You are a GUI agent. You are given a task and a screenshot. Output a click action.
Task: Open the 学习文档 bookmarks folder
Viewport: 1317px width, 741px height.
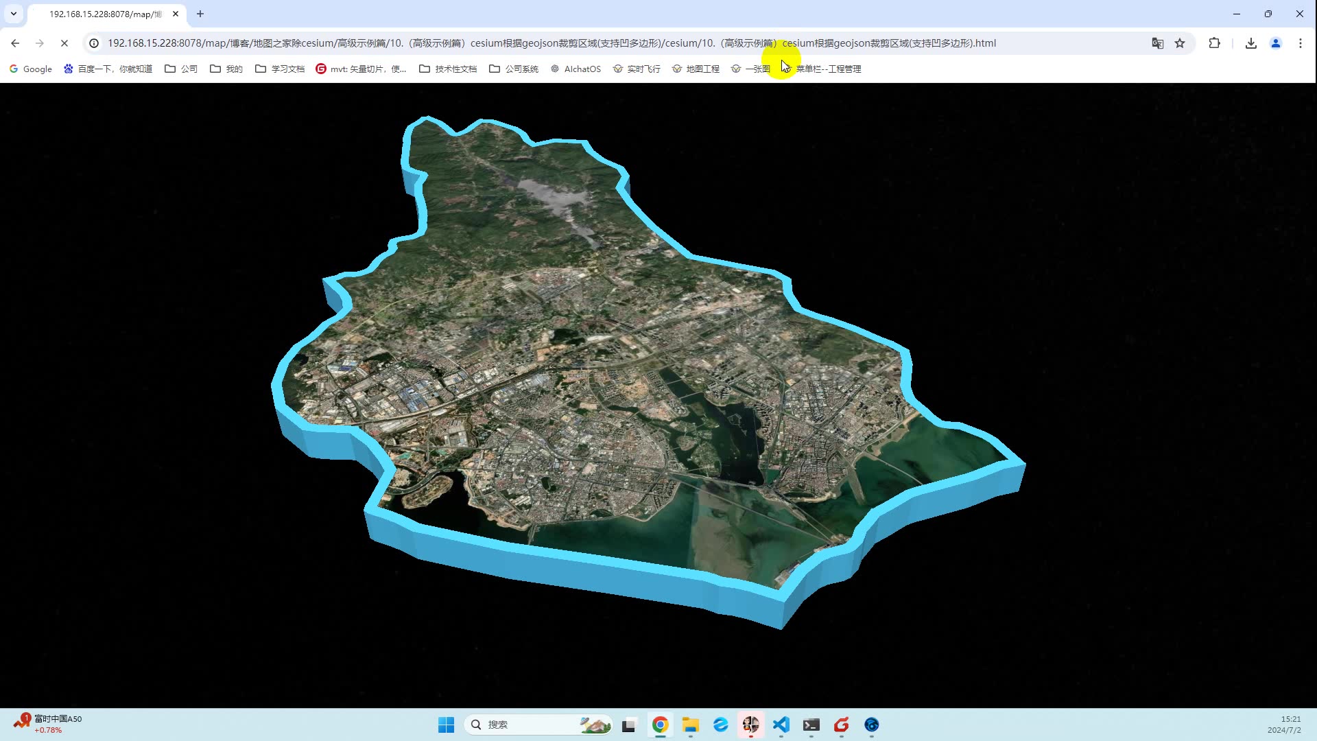pos(280,69)
